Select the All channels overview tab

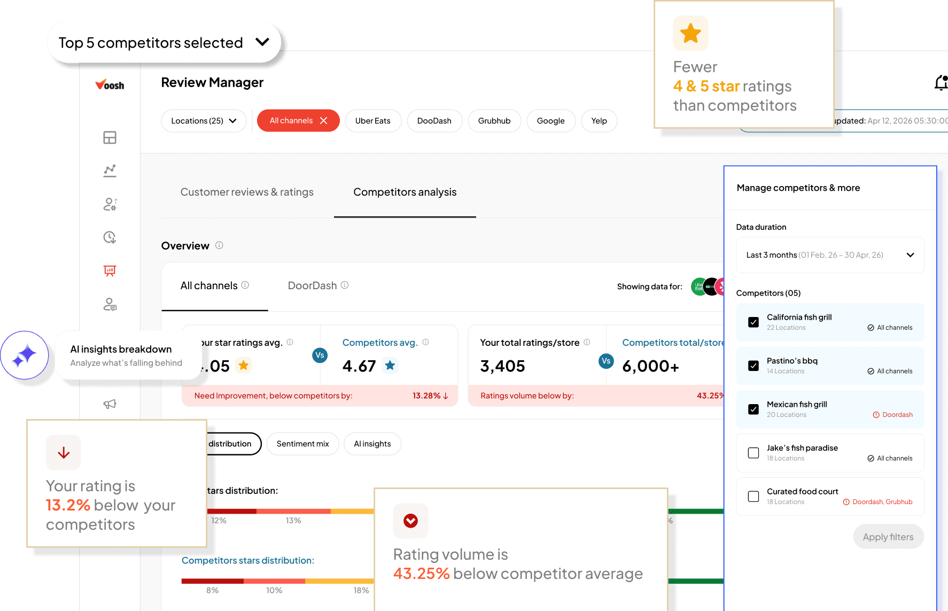pos(214,286)
